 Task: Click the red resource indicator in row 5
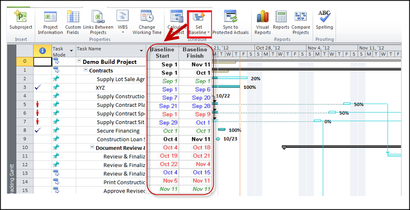(38, 105)
